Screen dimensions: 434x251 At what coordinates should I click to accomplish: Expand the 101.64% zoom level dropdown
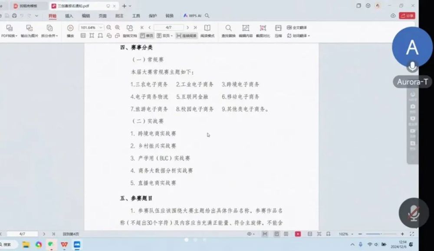point(101,27)
